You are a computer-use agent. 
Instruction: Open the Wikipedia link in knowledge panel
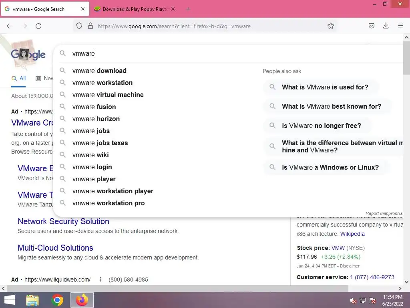click(x=352, y=234)
